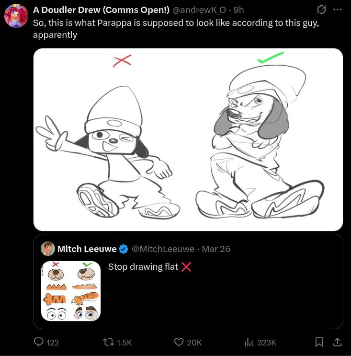Click the Mitch Leeuwe display name

click(x=87, y=249)
